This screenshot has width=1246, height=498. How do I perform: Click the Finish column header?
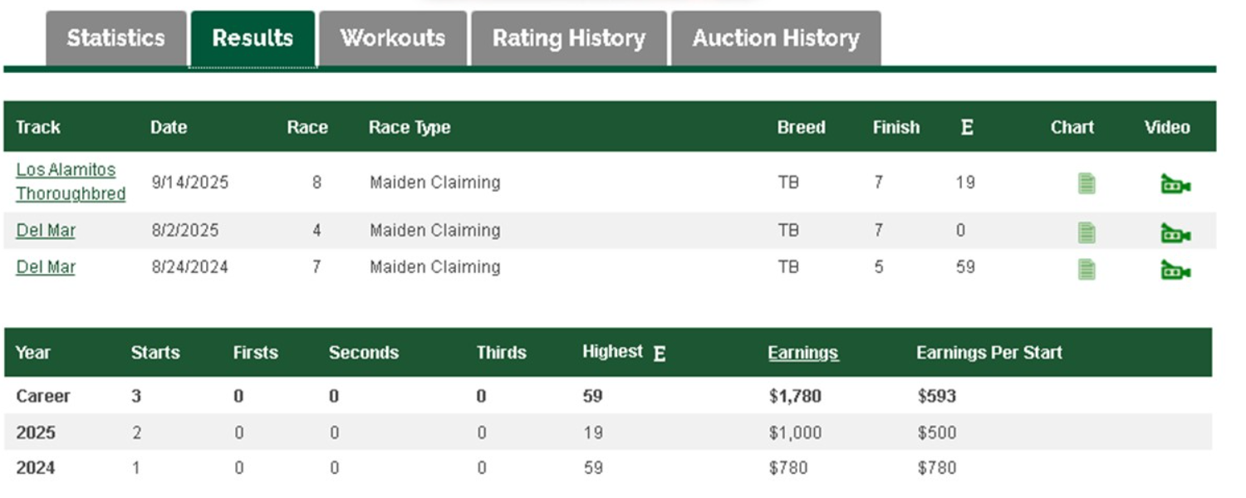point(896,128)
